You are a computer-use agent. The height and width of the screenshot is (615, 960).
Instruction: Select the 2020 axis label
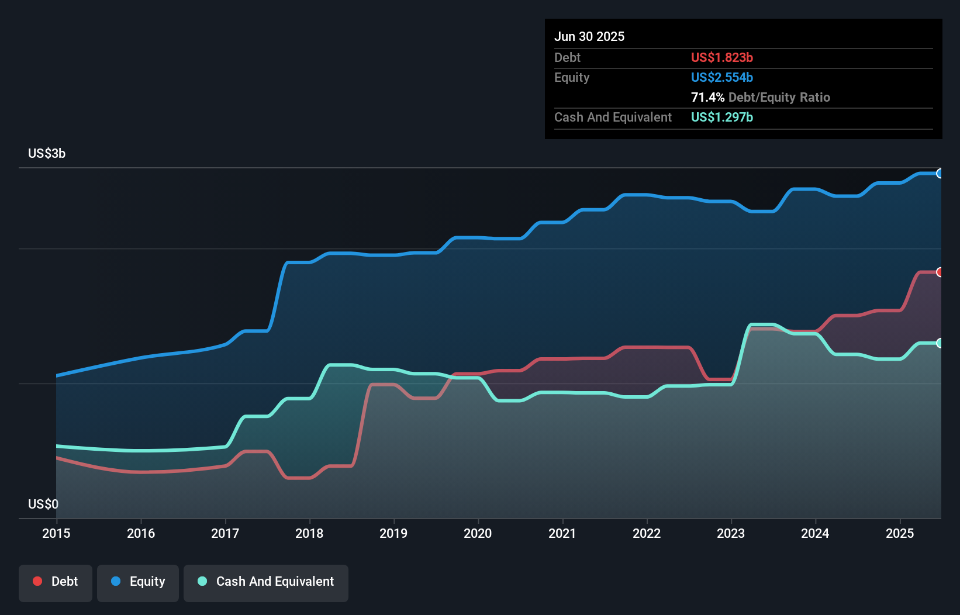(478, 533)
